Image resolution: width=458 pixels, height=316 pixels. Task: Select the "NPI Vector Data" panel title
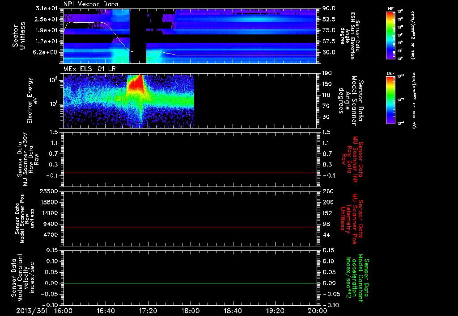[91, 4]
